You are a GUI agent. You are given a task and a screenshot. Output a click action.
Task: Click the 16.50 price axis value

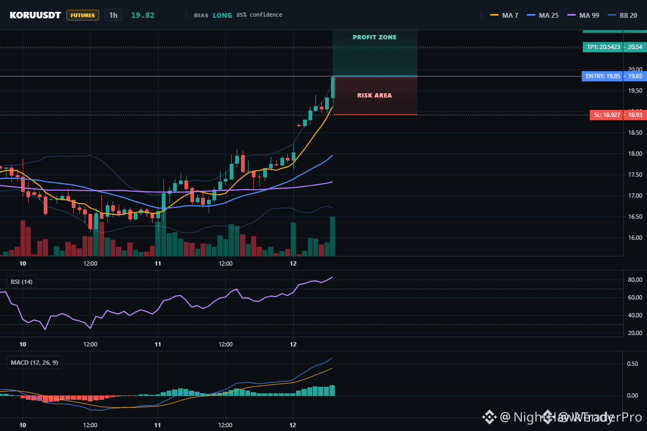coord(635,217)
